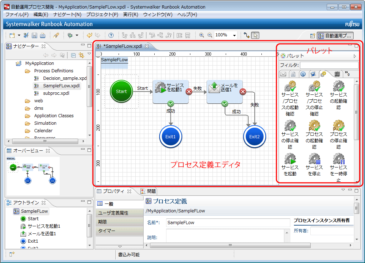Image resolution: width=365 pixels, height=263 pixels.
Task: Show more palette category tabs
Action: 347,73
